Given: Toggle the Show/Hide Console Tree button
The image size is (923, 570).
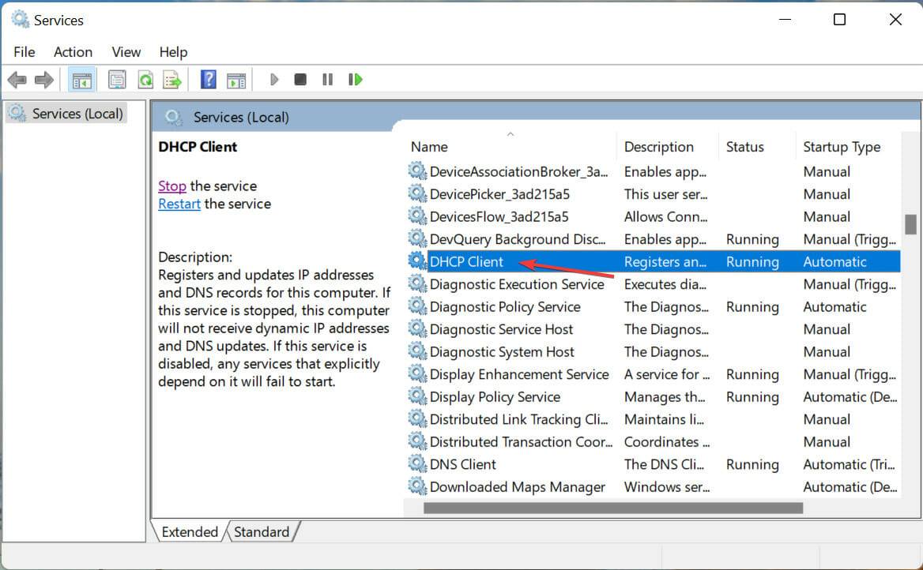Looking at the screenshot, I should click(82, 80).
